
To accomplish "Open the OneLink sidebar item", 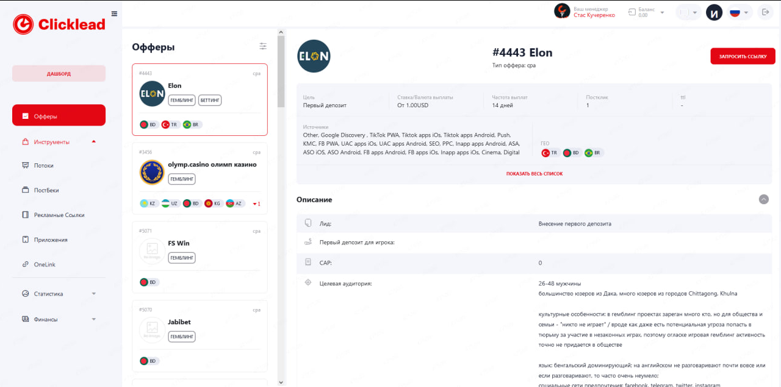I will click(45, 265).
